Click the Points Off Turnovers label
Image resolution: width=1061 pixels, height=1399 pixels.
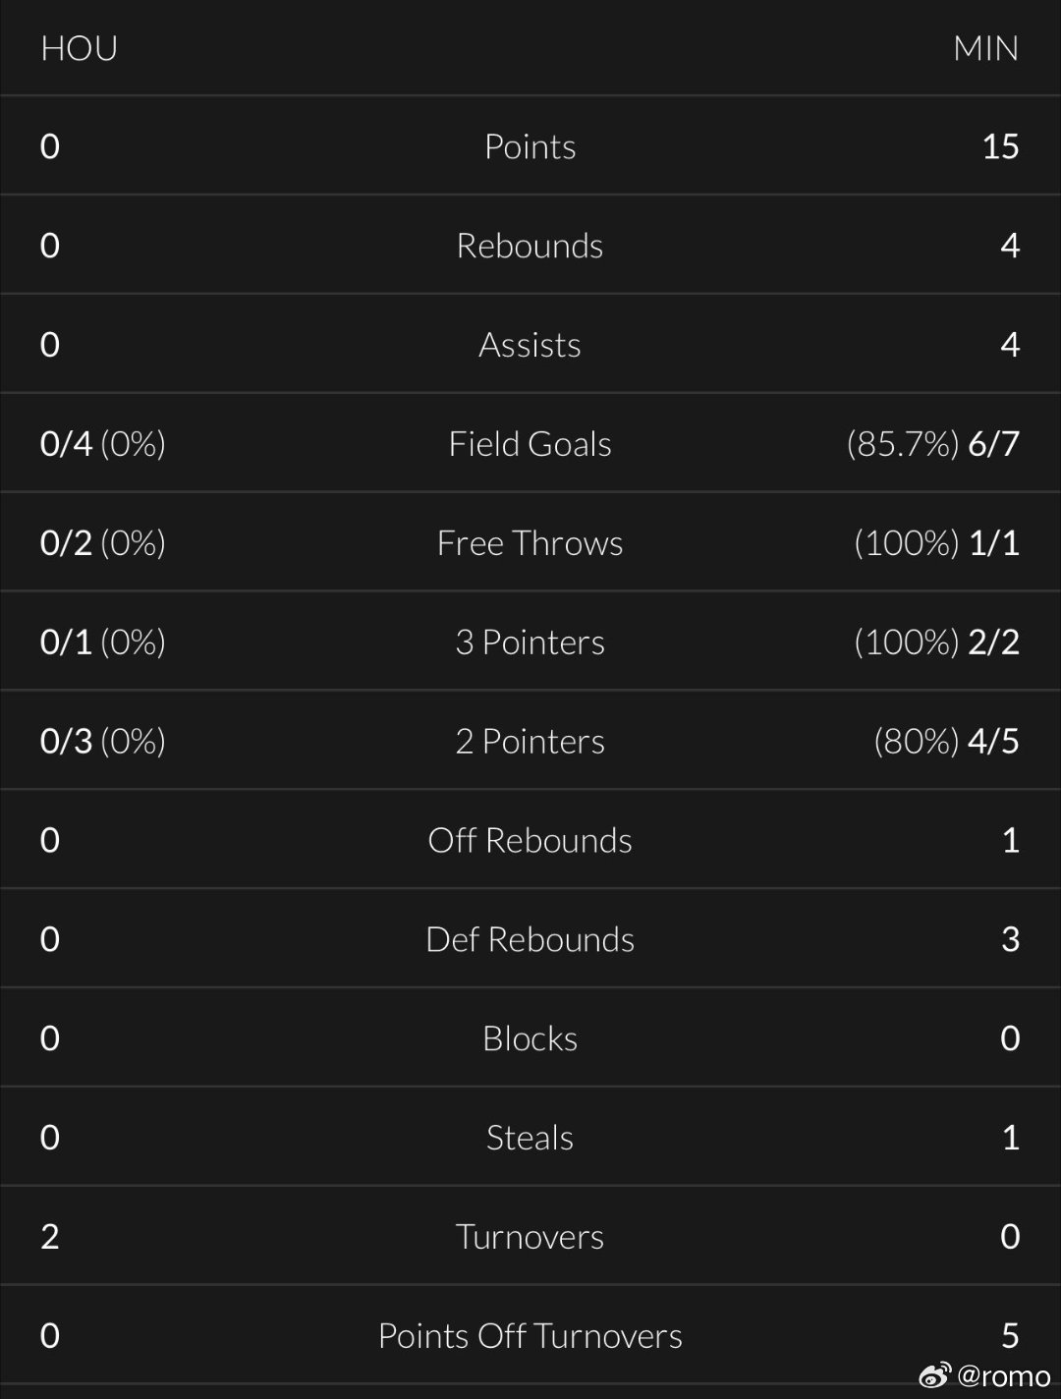(x=530, y=1336)
